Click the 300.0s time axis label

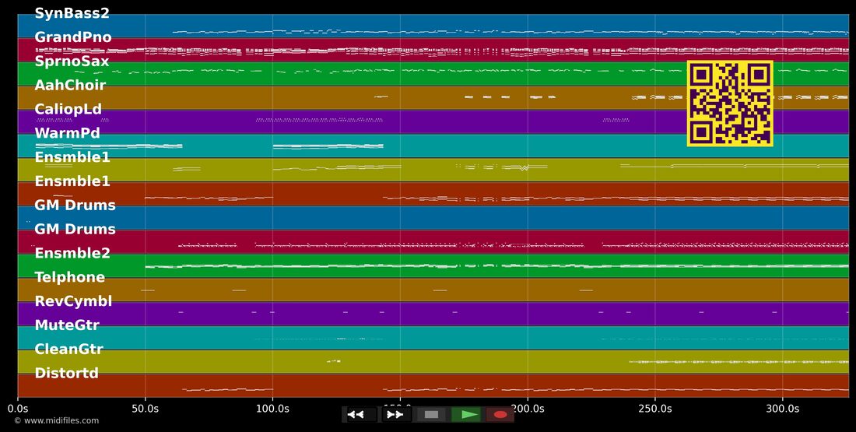(x=782, y=409)
